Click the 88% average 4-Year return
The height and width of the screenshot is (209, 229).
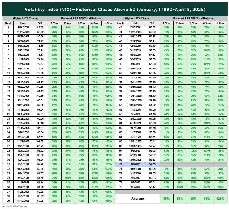(207, 199)
